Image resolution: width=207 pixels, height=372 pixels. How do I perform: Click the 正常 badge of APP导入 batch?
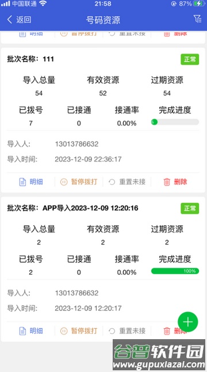(x=190, y=208)
